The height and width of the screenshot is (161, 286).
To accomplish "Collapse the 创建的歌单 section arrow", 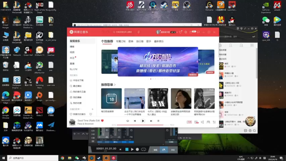I will (x=81, y=109).
